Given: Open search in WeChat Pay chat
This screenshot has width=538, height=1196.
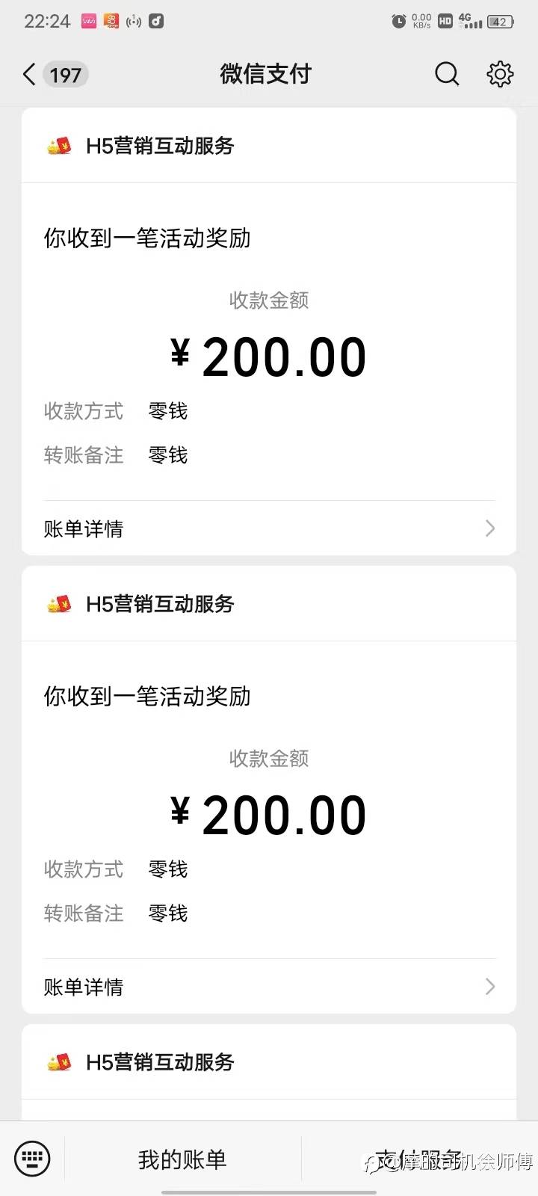Looking at the screenshot, I should [x=447, y=73].
